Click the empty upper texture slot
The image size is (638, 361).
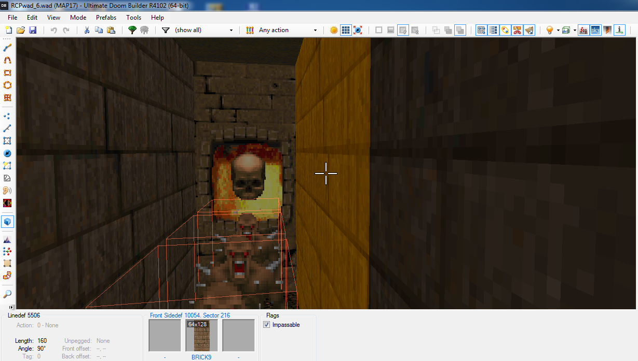click(165, 336)
